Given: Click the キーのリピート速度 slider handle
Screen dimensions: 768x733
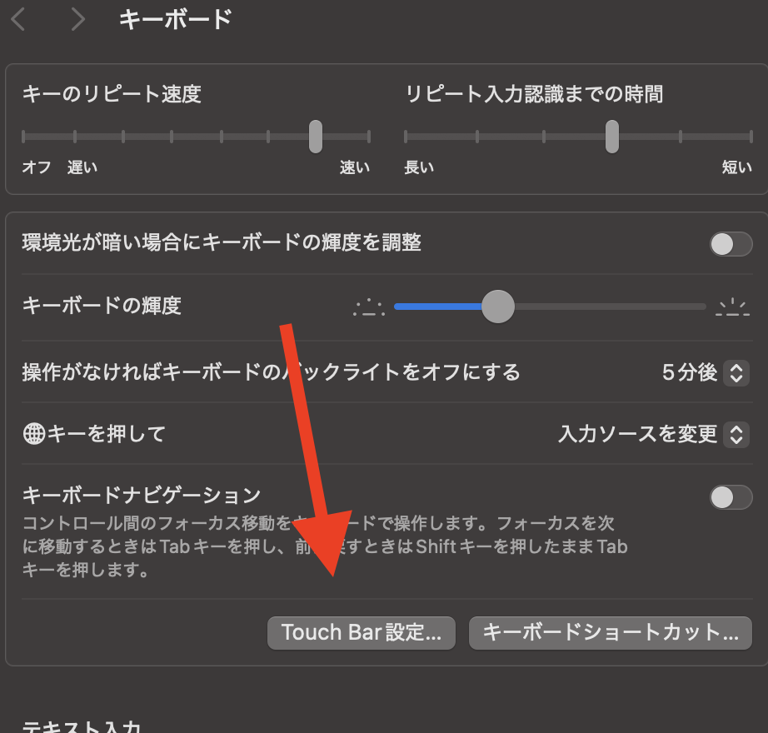Looking at the screenshot, I should (x=316, y=137).
